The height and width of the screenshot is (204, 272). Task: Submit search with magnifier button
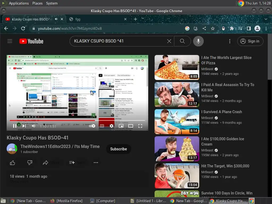[x=182, y=41]
